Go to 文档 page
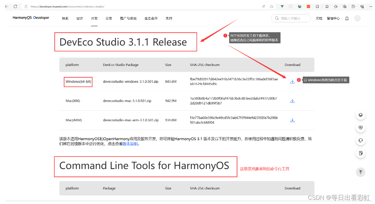The width and height of the screenshot is (375, 204). point(319,18)
